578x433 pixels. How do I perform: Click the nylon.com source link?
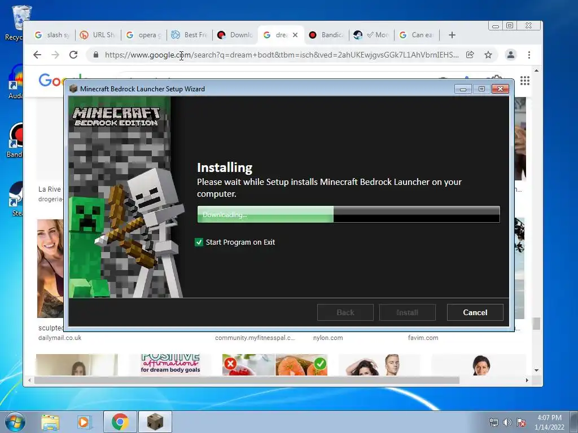(x=328, y=338)
